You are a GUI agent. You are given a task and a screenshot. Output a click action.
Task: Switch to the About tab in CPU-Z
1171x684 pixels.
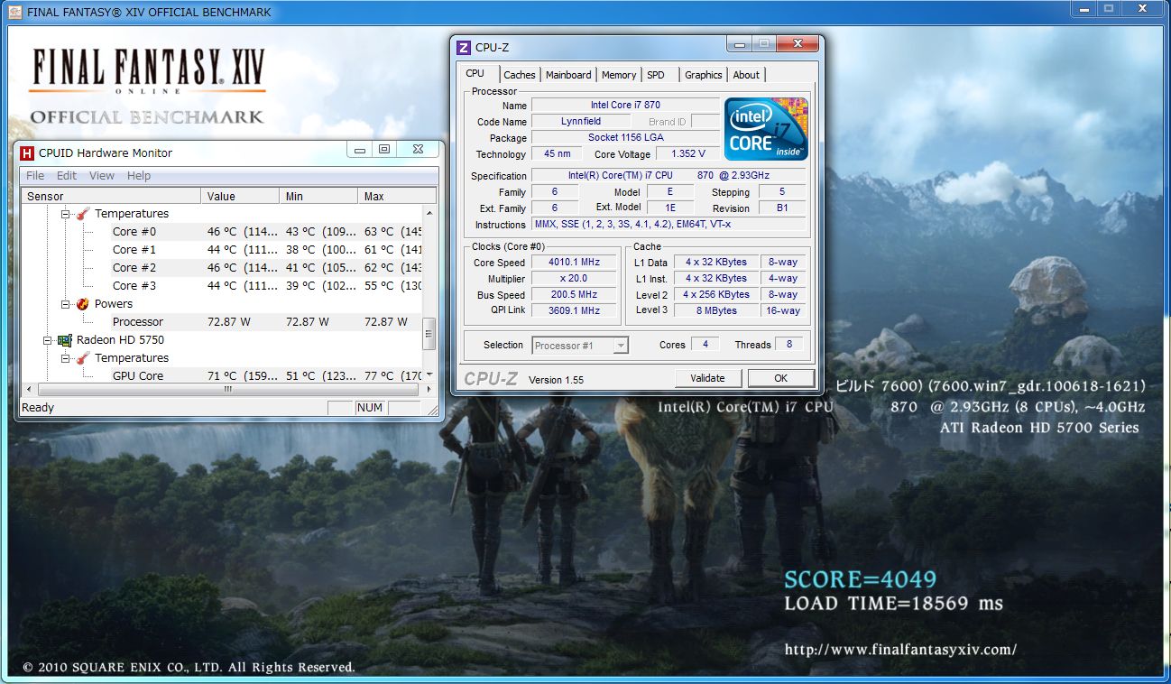[x=746, y=75]
